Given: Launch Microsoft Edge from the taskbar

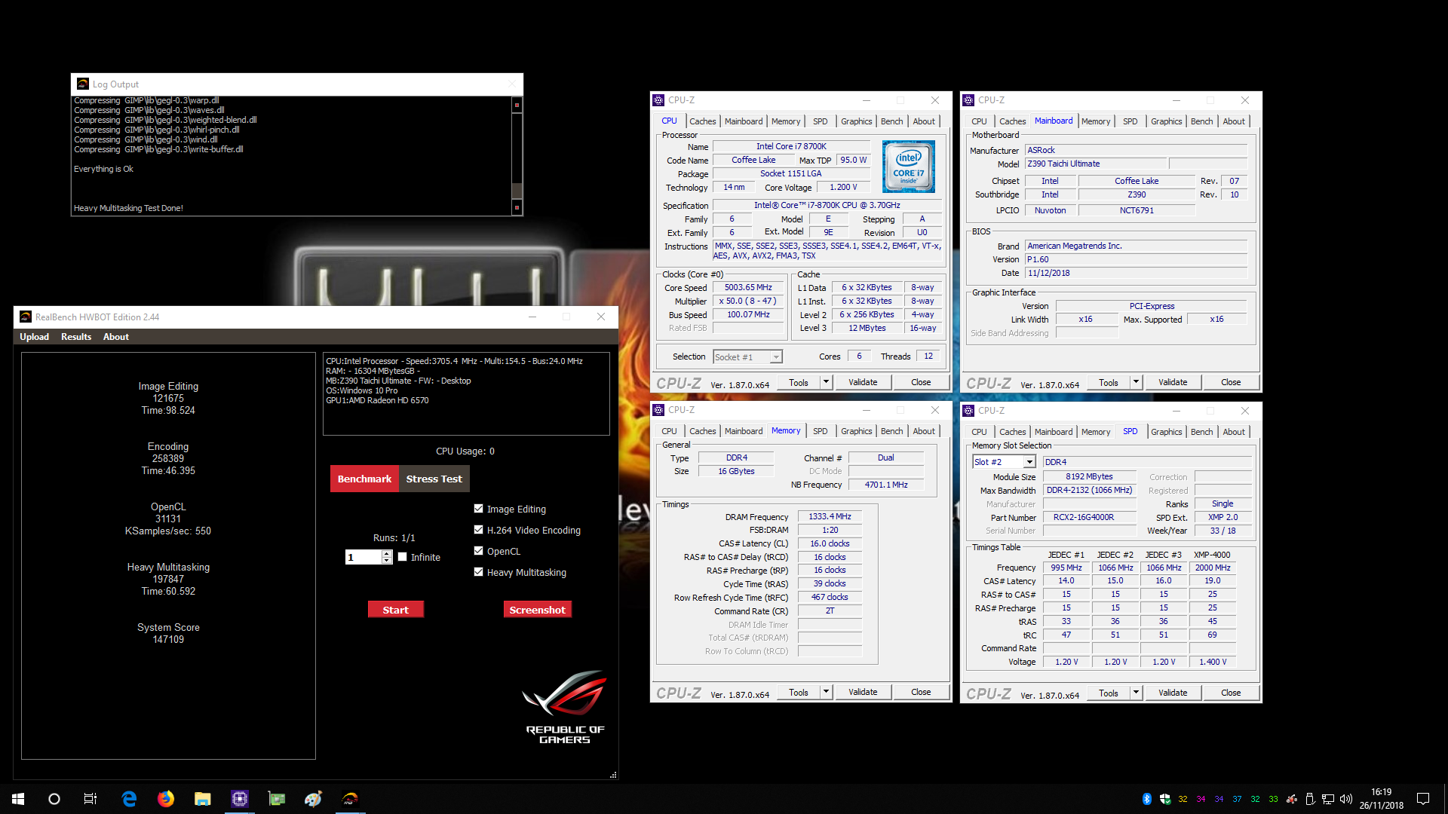Looking at the screenshot, I should click(x=129, y=799).
